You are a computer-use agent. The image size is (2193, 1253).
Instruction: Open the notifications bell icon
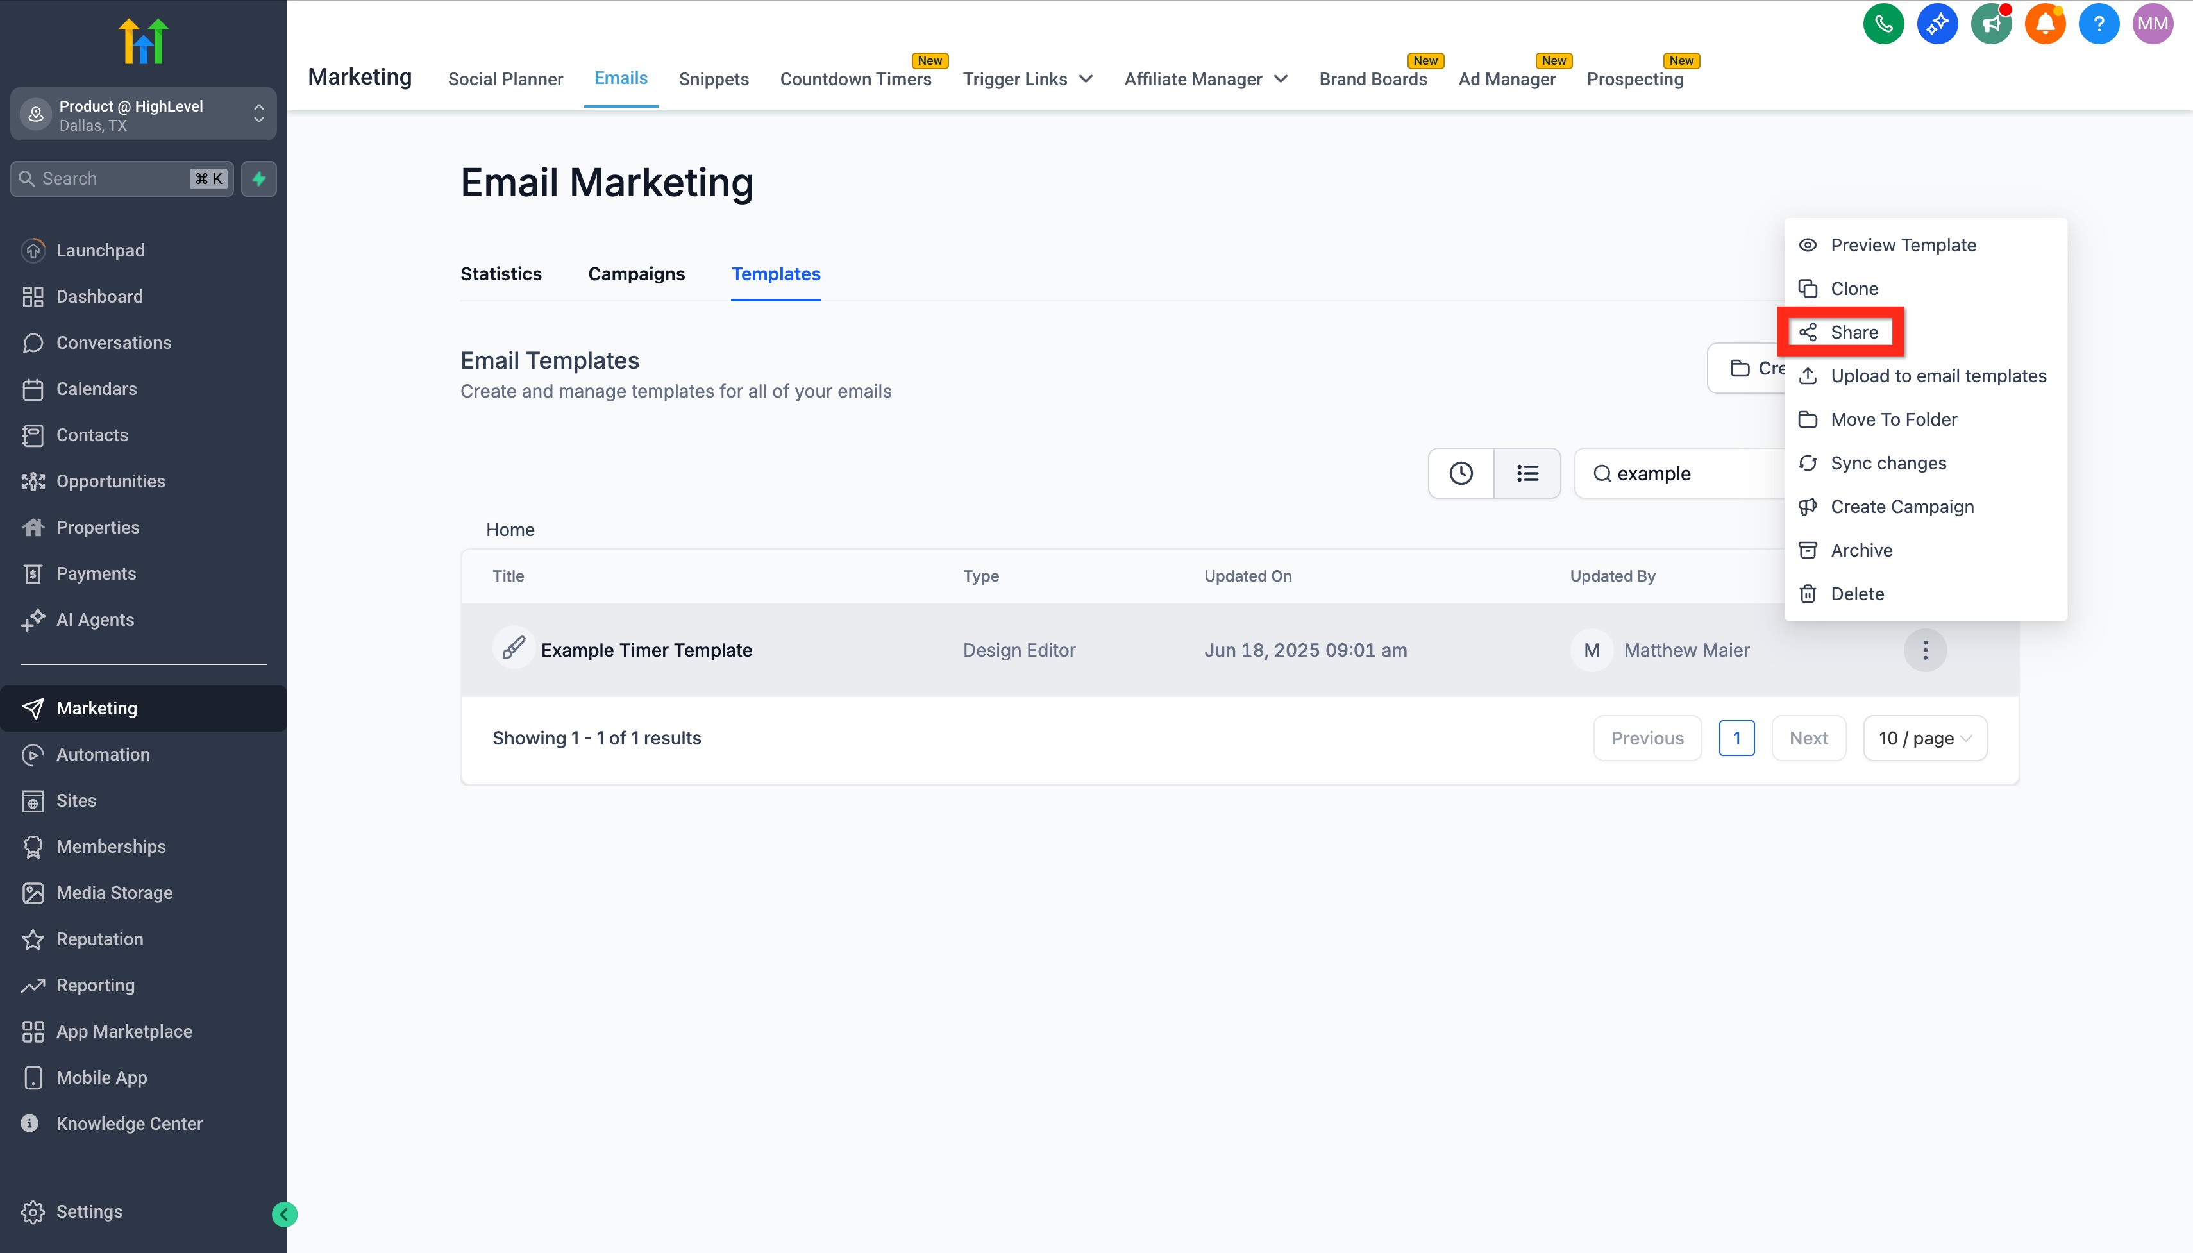coord(2044,24)
